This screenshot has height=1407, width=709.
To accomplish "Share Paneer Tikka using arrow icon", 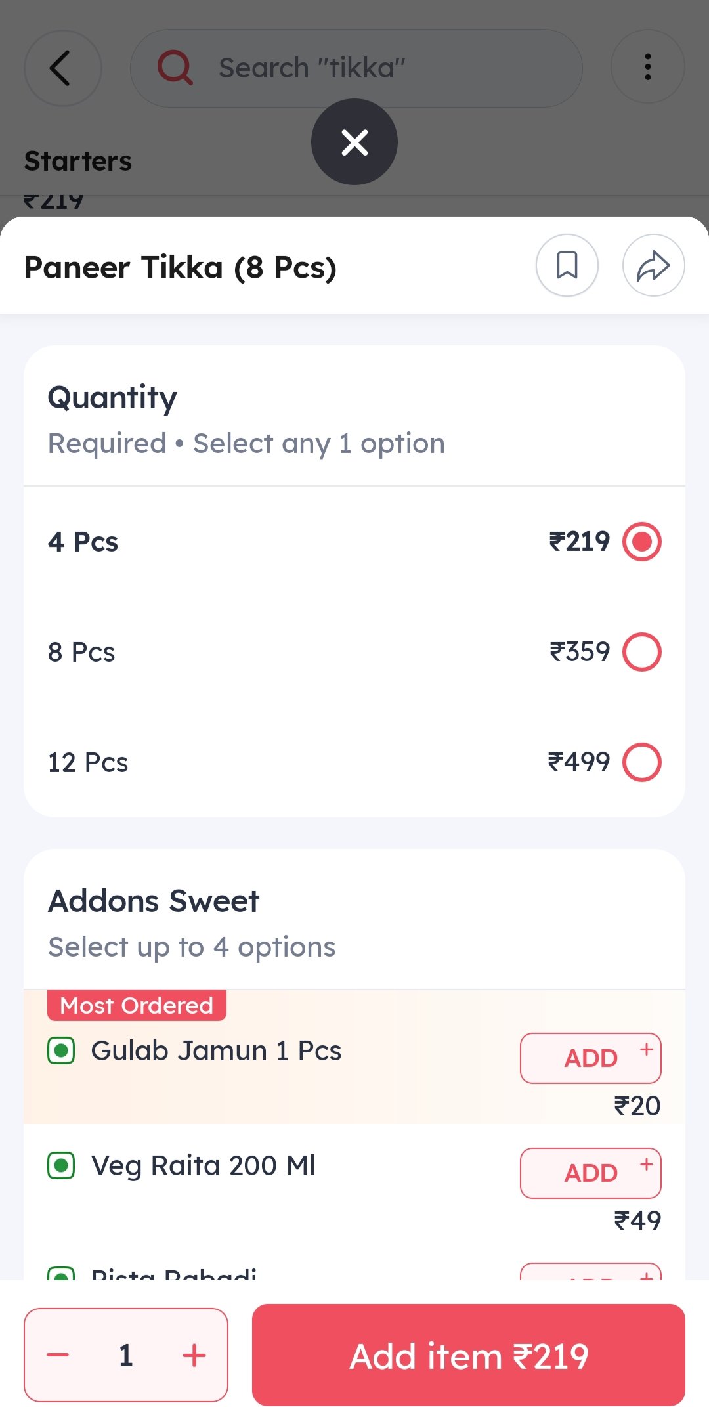I will click(x=653, y=265).
